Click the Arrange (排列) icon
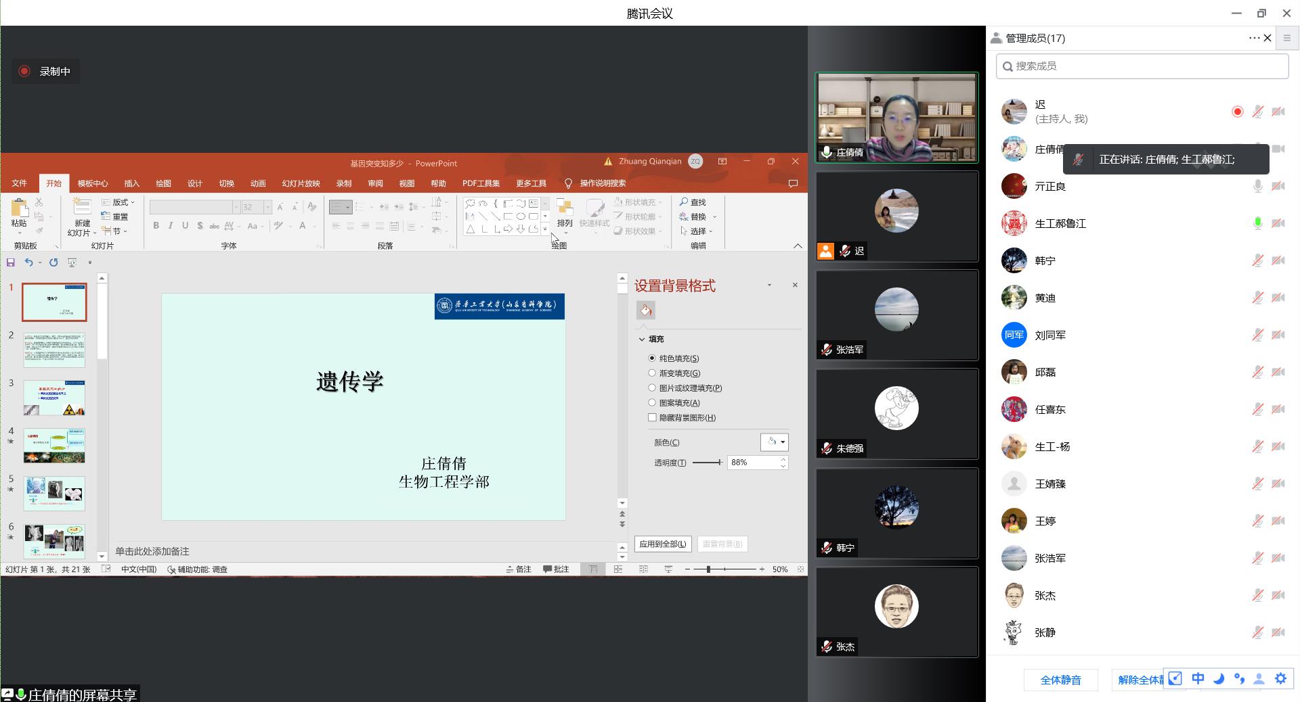1300x702 pixels. pyautogui.click(x=564, y=208)
